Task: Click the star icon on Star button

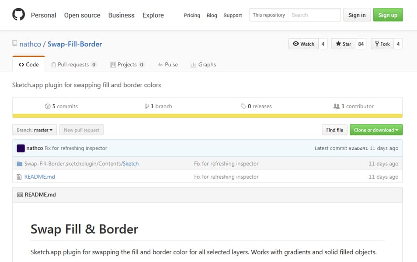Action: [338, 44]
